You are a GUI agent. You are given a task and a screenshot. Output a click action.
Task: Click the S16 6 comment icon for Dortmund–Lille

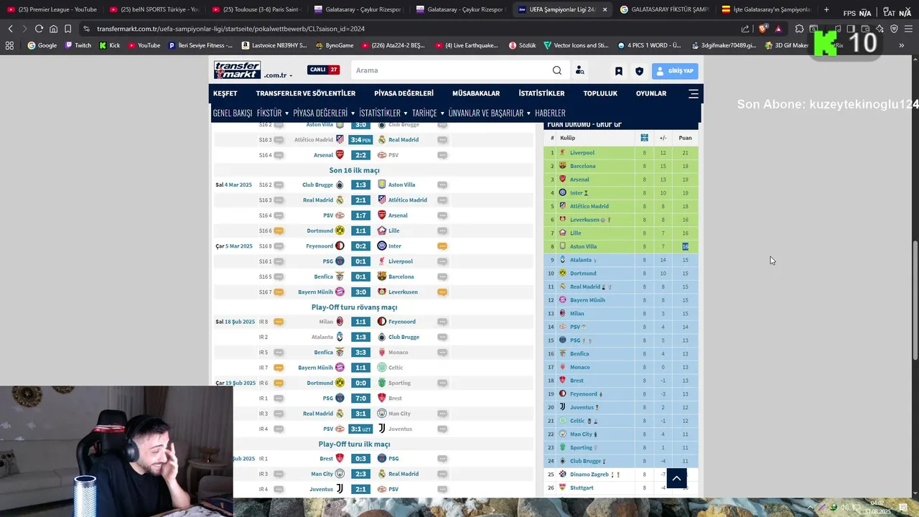coord(279,230)
